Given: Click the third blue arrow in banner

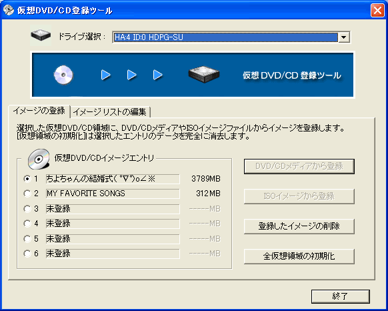Looking at the screenshot, I should click(x=157, y=75).
